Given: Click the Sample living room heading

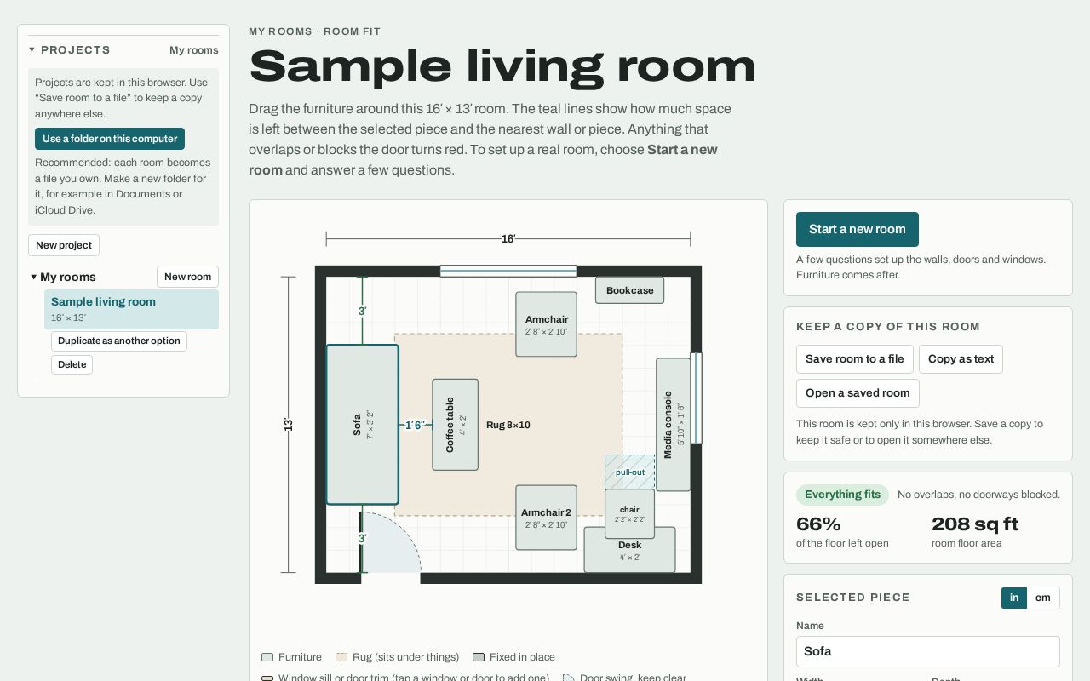Looking at the screenshot, I should coord(502,66).
